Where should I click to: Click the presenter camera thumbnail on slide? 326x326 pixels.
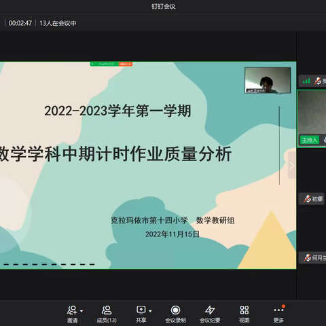click(268, 80)
